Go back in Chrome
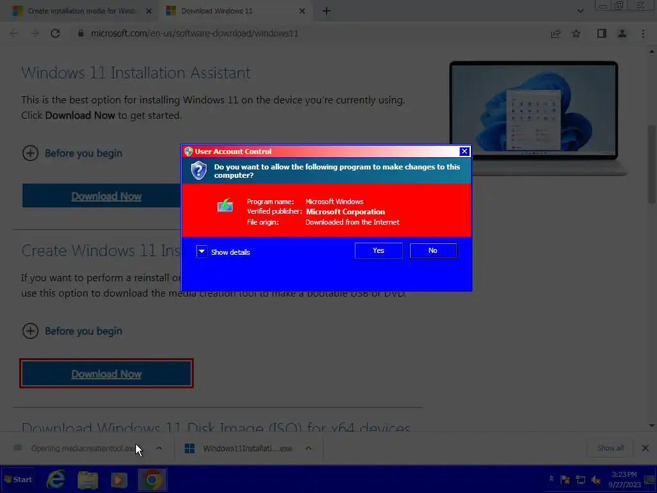The height and width of the screenshot is (493, 657). [14, 33]
